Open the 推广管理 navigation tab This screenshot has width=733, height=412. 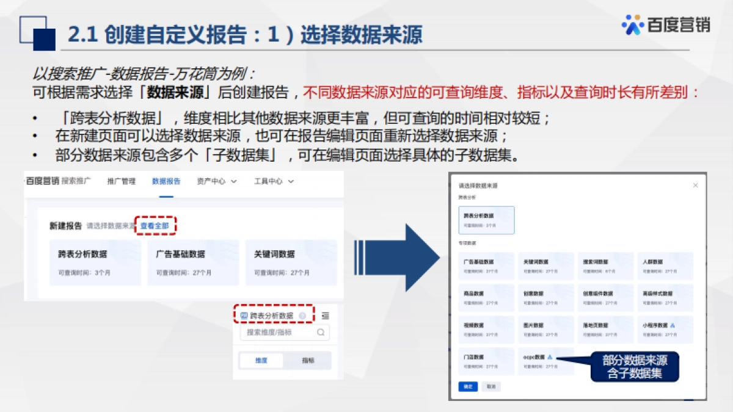pos(121,181)
